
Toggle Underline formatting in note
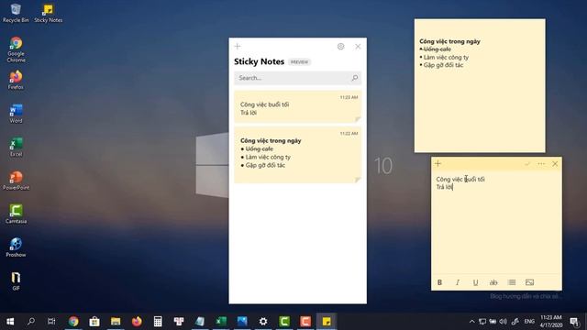point(475,282)
